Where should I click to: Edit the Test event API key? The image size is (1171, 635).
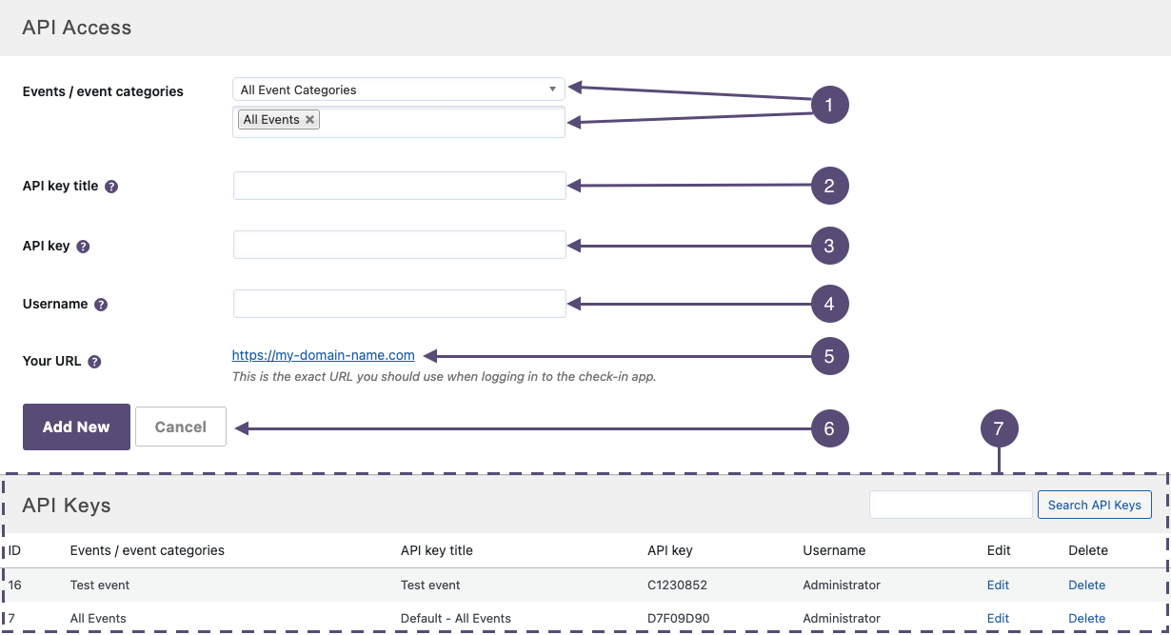click(x=998, y=585)
